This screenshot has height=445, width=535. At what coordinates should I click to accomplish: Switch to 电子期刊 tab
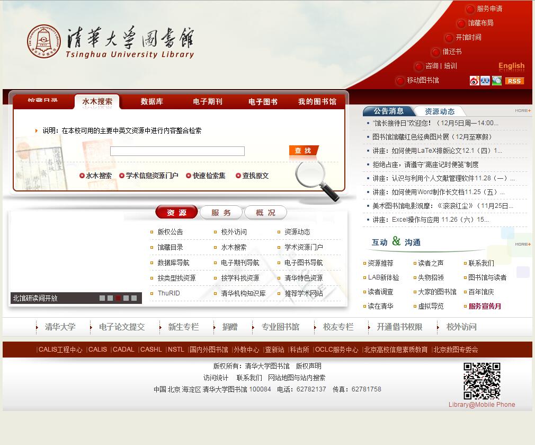(x=208, y=101)
